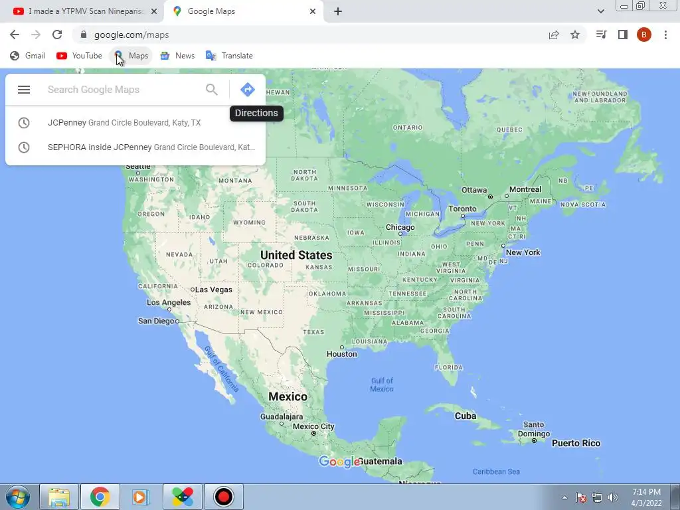Click the Mexico City label

click(x=313, y=426)
